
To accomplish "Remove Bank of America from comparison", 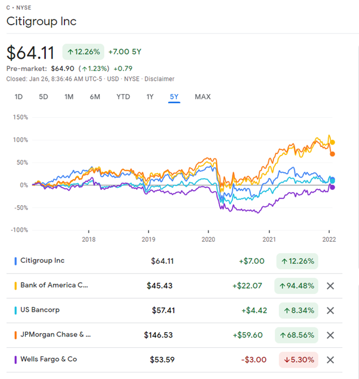I will click(x=330, y=286).
